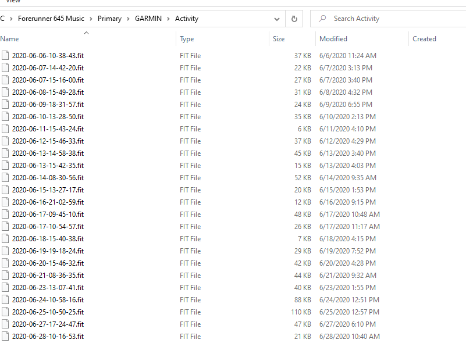Image resolution: width=466 pixels, height=343 pixels.
Task: Sort by Modified column header
Action: click(x=333, y=39)
